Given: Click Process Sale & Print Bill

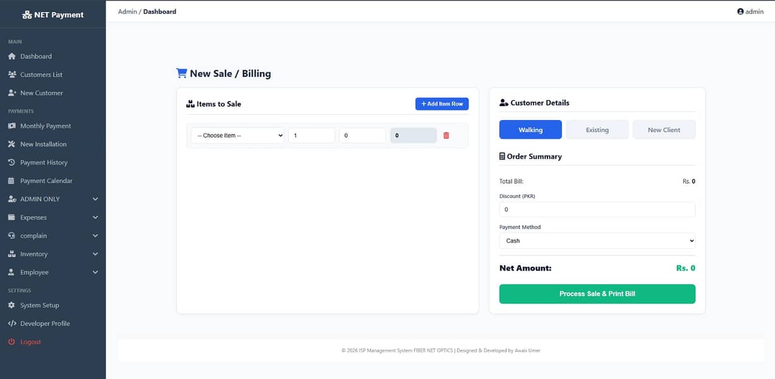Looking at the screenshot, I should [x=597, y=294].
